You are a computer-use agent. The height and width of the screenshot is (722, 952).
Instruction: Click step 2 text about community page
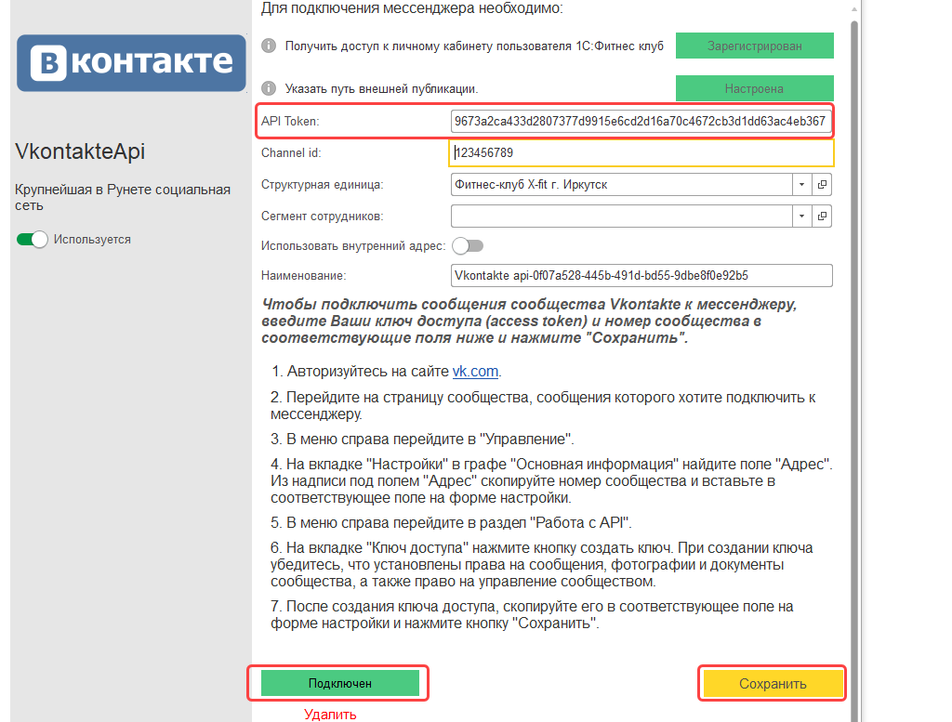point(543,405)
